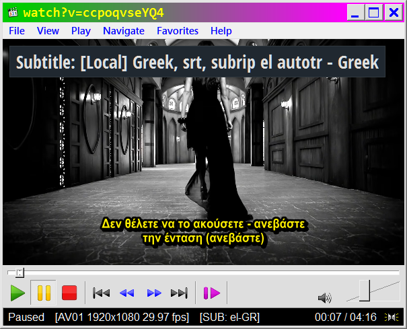Click the seek bar thumb

point(20,272)
